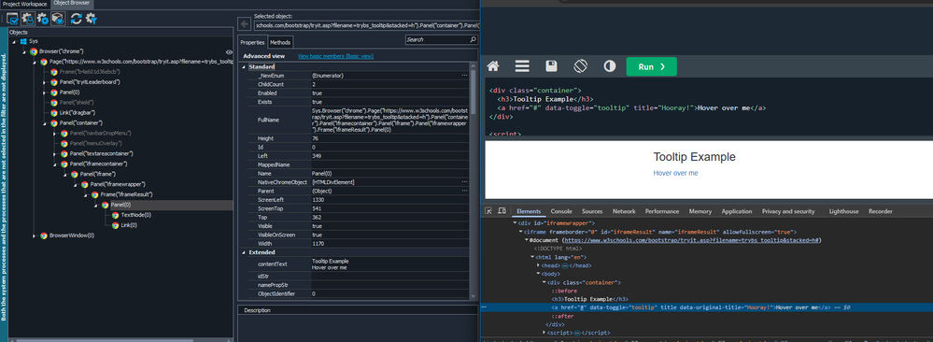Expand the head element in DevTools
Viewport: 933px width, 342px height.
(539, 265)
